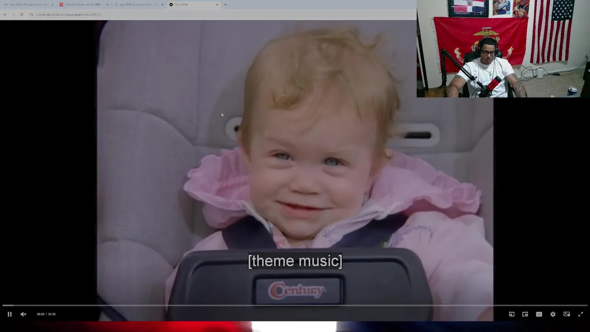Close the Google search results tab
The height and width of the screenshot is (332, 590).
click(162, 5)
